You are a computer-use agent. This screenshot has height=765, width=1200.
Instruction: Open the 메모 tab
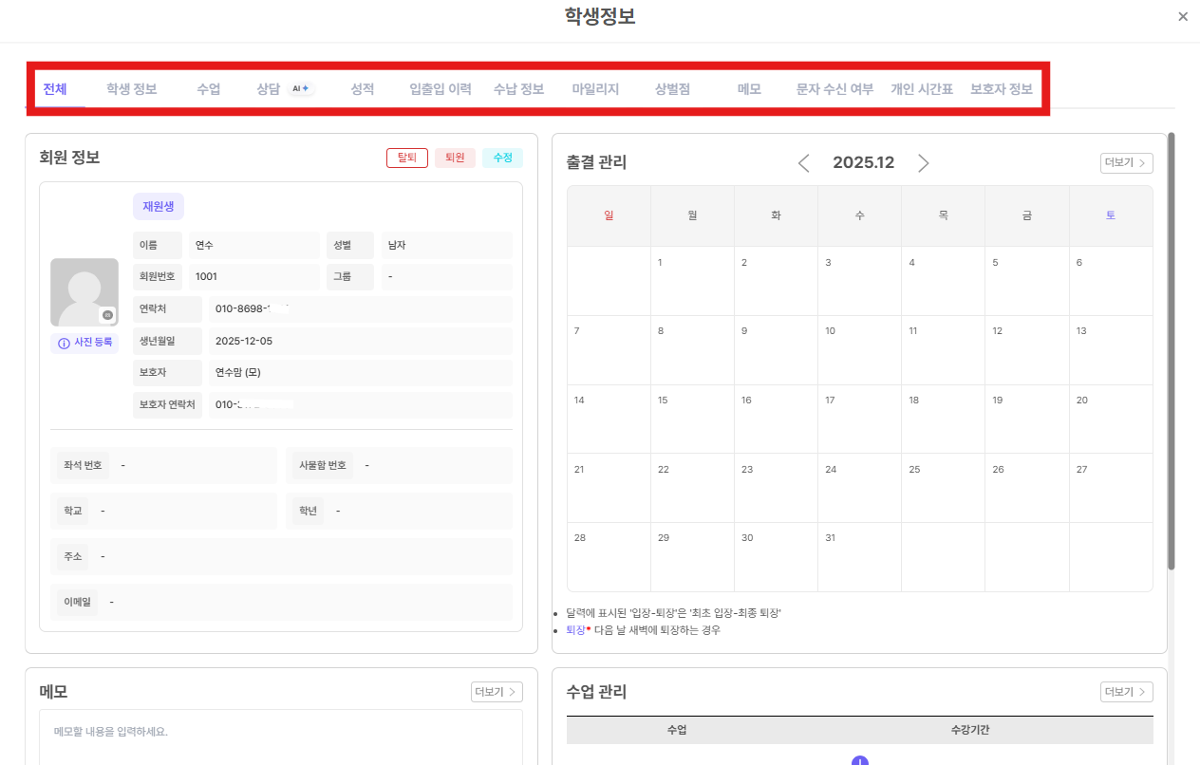[749, 89]
